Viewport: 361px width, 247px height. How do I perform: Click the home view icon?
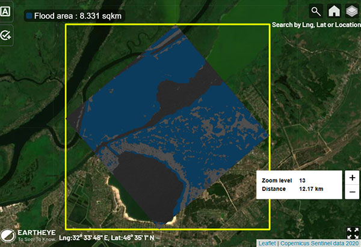tap(333, 11)
